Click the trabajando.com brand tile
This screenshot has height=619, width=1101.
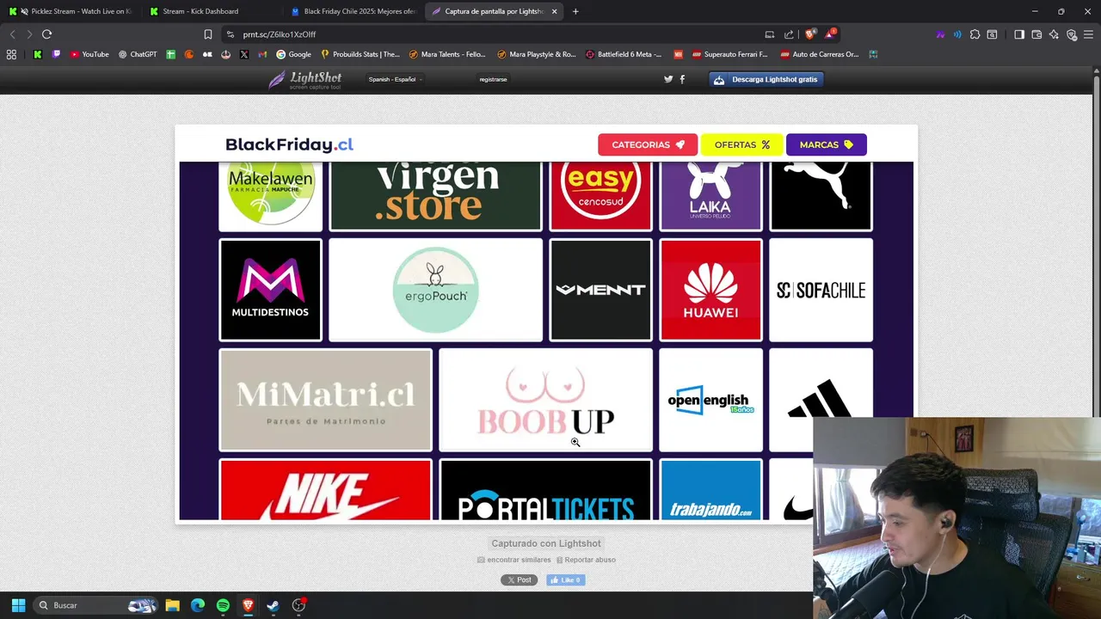click(x=710, y=490)
